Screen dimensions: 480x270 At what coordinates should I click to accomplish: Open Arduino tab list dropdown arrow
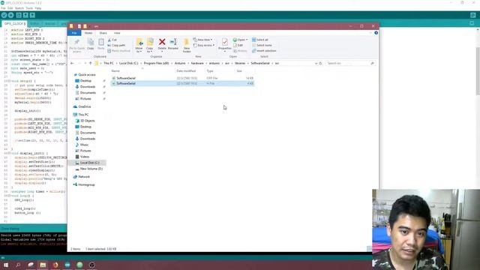[472, 23]
